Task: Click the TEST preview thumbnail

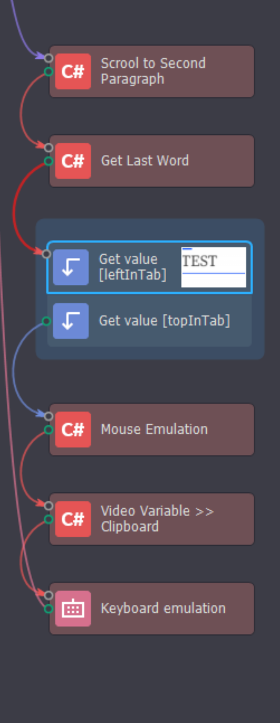Action: pyautogui.click(x=213, y=267)
